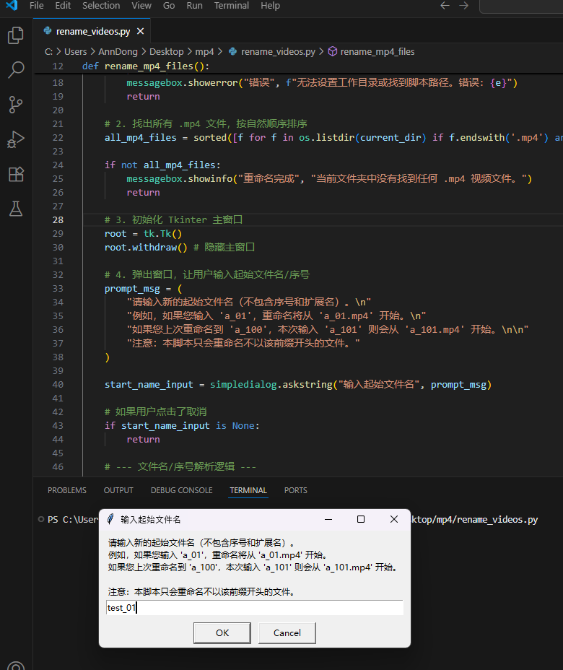Expand the AnnDong breadcrumb segment

tap(118, 52)
